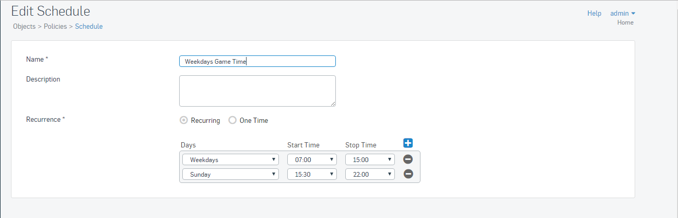Open the Schedule breadcrumb link
678x218 pixels.
click(x=89, y=26)
